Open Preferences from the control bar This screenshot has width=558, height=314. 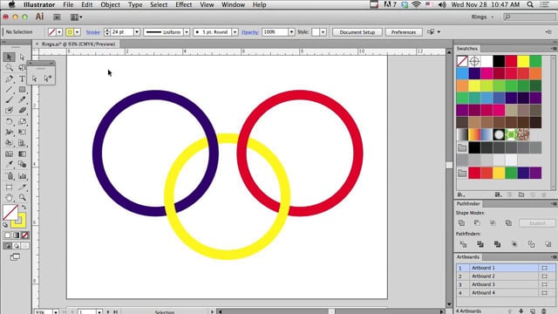[x=404, y=32]
